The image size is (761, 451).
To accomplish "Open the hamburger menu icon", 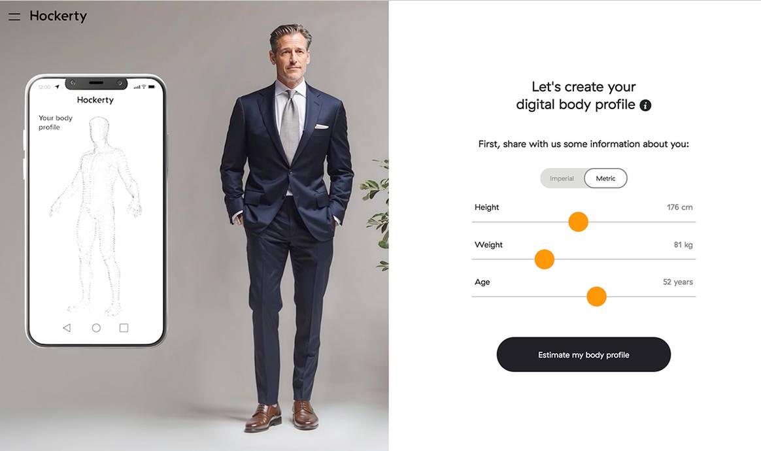I will tap(14, 16).
